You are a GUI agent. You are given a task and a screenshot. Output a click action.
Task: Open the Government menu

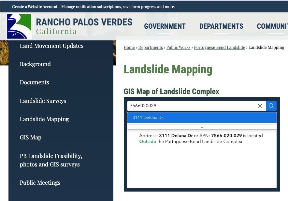coord(165,26)
